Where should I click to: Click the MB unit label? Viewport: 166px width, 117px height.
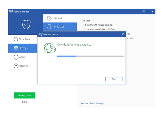[x=128, y=34]
